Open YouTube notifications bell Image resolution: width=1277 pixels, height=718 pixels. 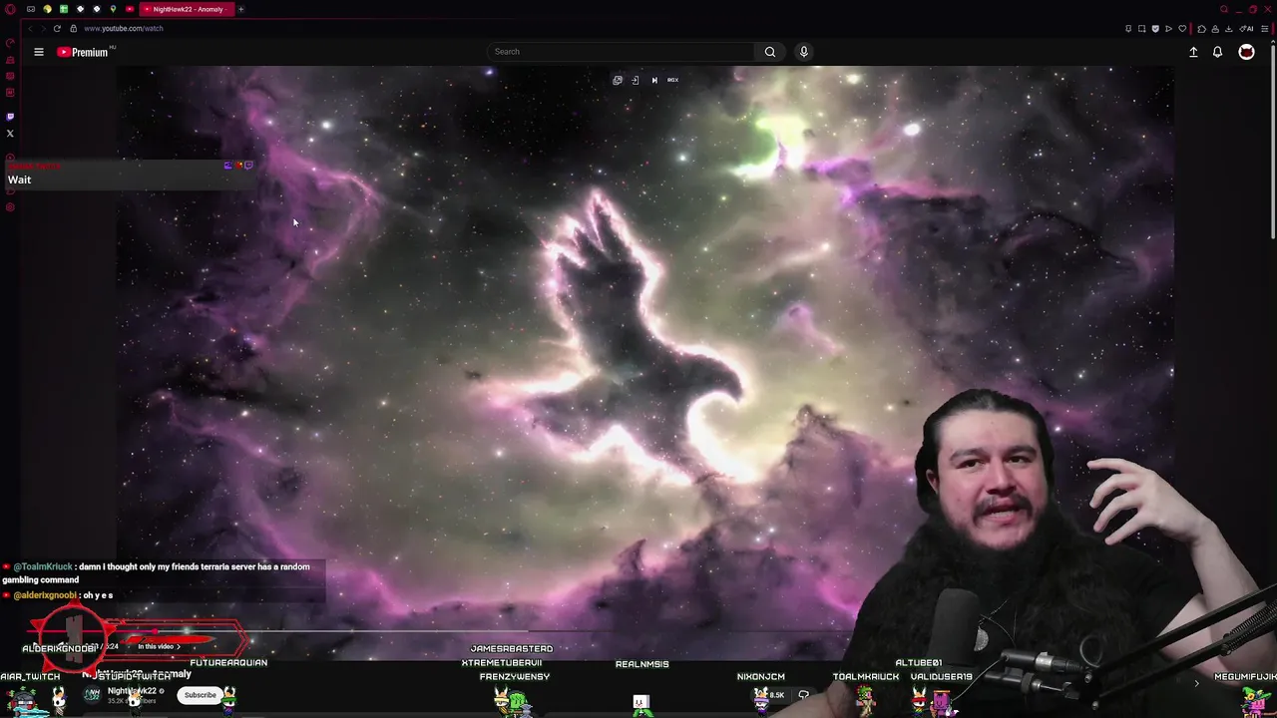(1217, 52)
